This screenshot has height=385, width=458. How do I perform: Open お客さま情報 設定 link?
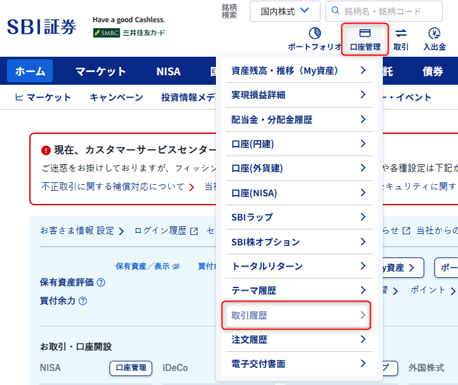tap(77, 231)
